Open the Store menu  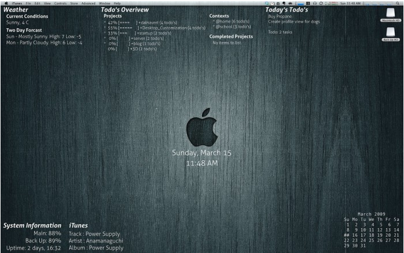tap(74, 3)
